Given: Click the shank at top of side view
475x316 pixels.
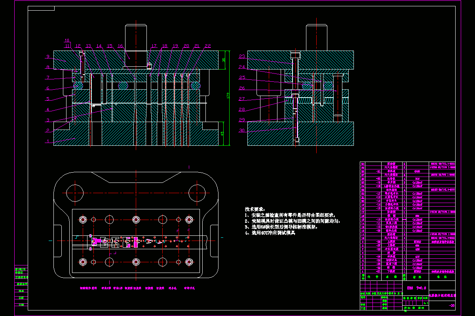Looking at the screenshot, I should pos(317,37).
